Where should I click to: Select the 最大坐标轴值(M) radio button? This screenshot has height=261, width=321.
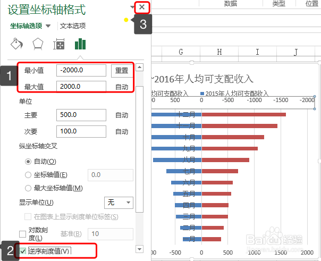coord(28,188)
